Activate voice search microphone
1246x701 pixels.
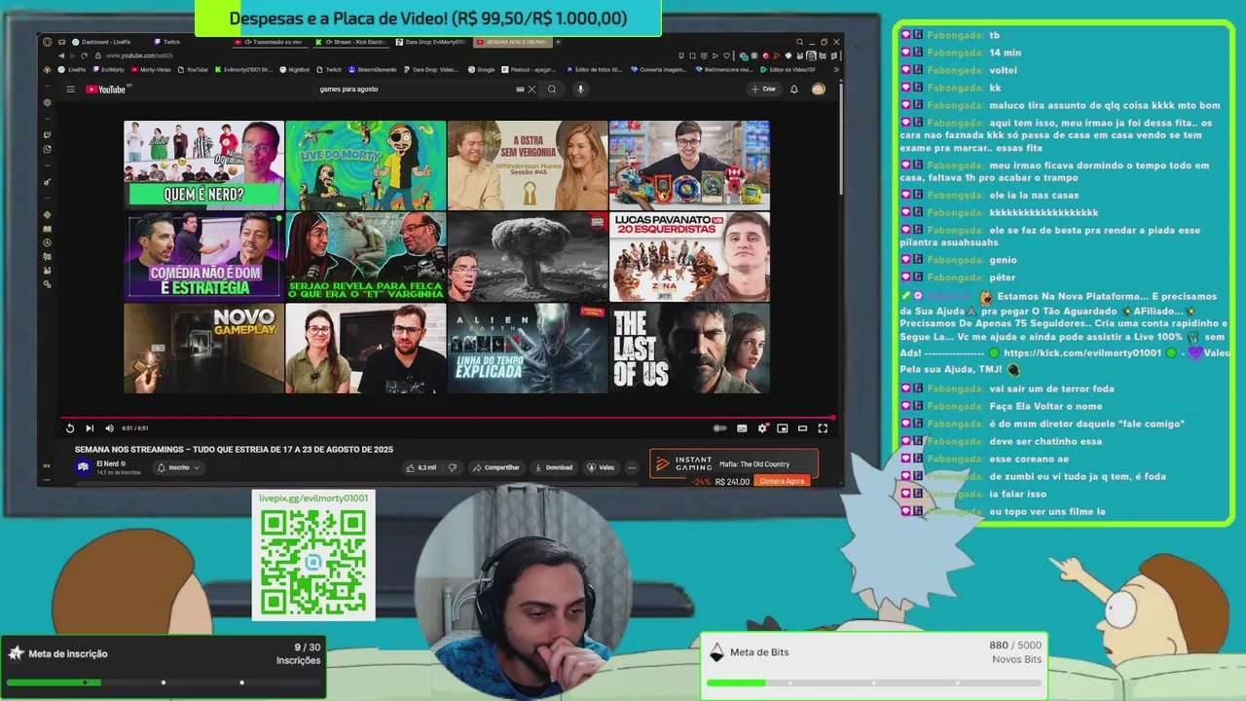coord(580,89)
